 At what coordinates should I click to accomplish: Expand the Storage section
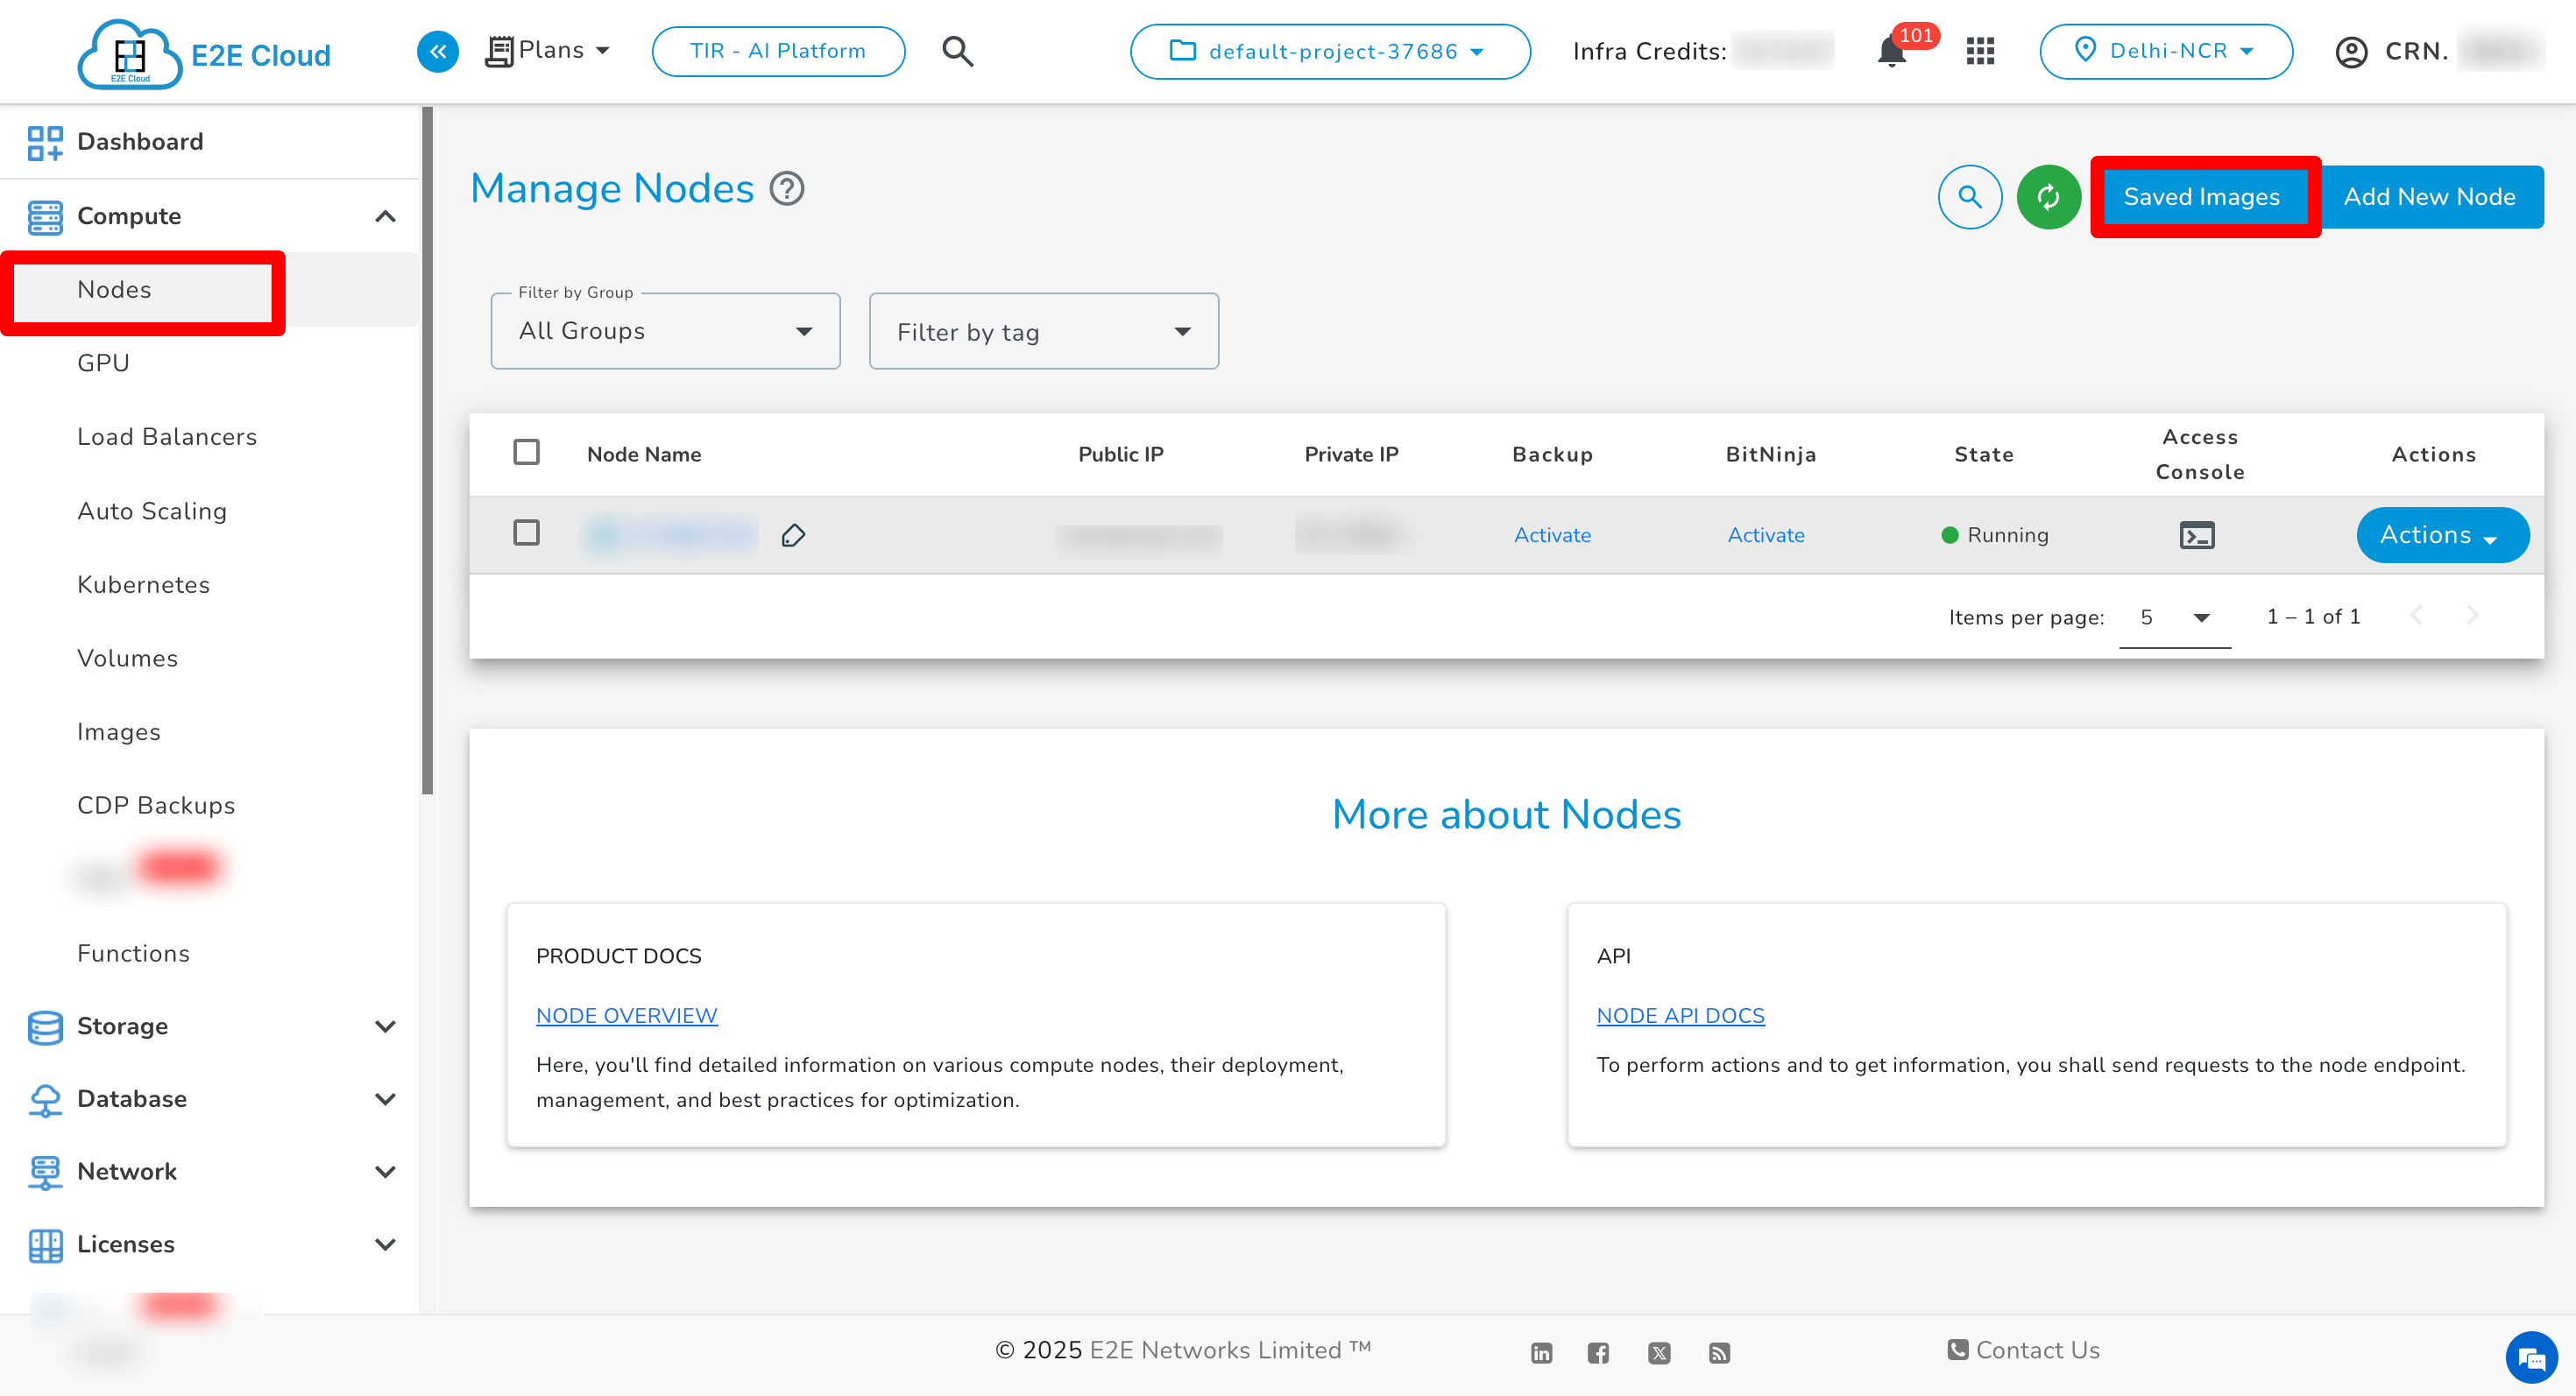tap(385, 1026)
